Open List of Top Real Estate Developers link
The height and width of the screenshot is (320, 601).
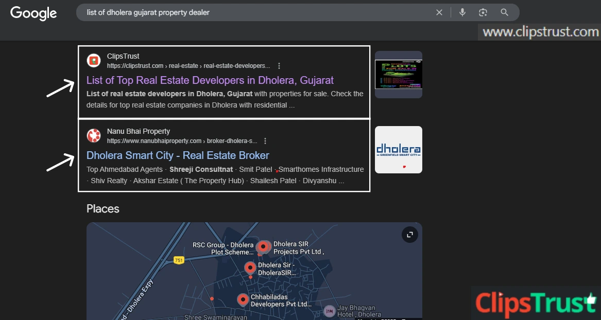pos(210,80)
